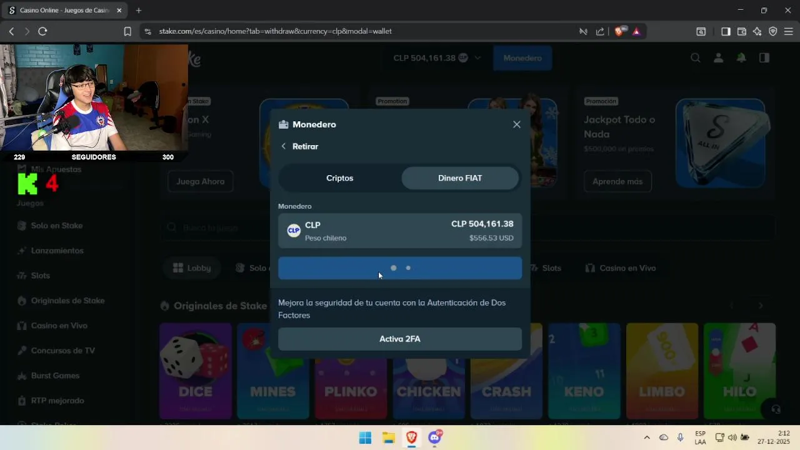Open the notifications bell icon
The width and height of the screenshot is (800, 450).
pyautogui.click(x=741, y=57)
